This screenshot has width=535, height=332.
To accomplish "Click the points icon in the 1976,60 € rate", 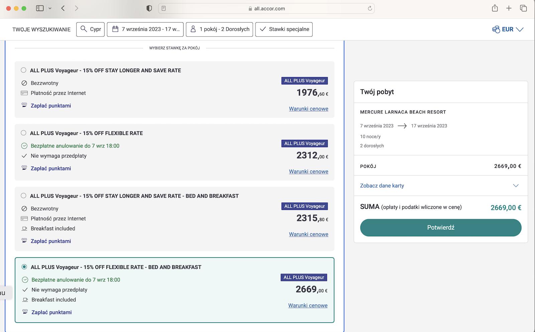I will coord(24,105).
